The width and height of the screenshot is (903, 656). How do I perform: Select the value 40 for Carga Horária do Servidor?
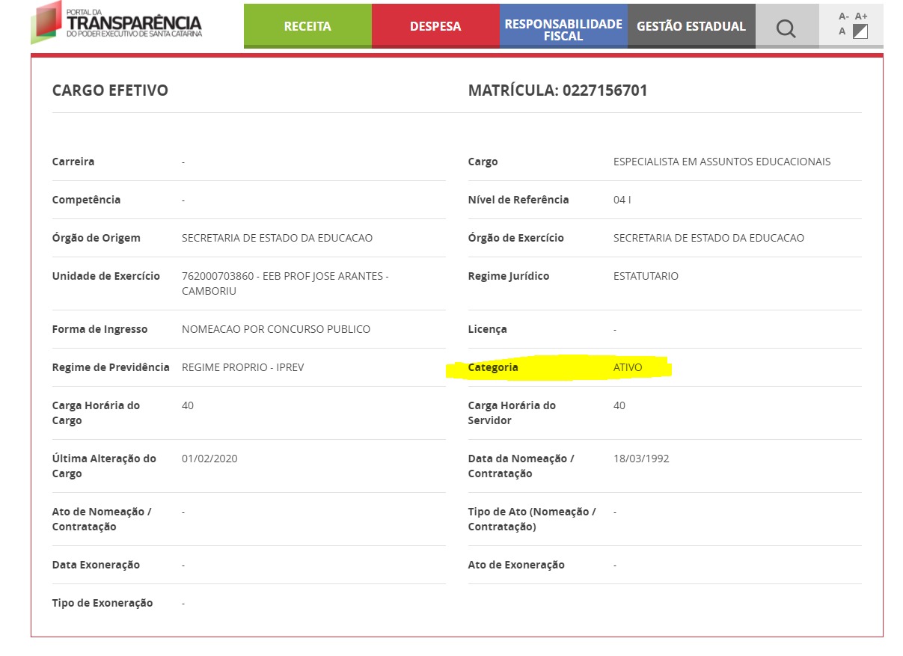tap(619, 405)
